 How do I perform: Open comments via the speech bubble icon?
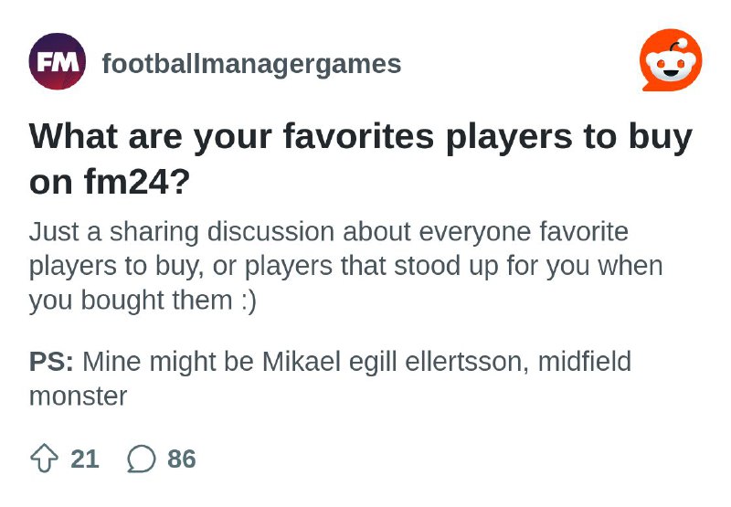tap(142, 459)
